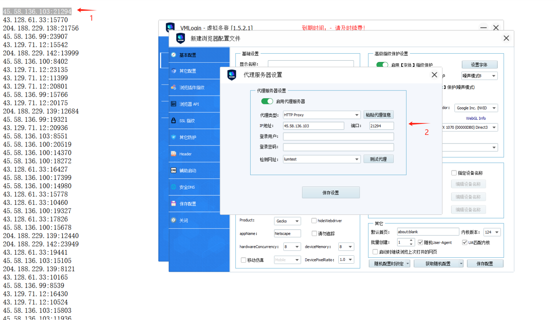This screenshot has height=320, width=557.
Task: Select 其它防护 shield icon
Action: click(x=174, y=137)
